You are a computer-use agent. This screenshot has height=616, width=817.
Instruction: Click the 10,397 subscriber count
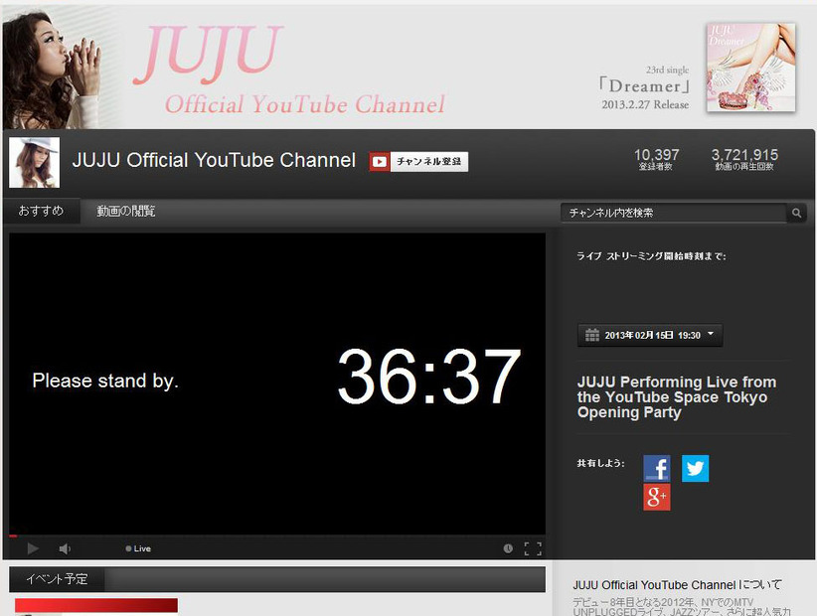pos(656,155)
